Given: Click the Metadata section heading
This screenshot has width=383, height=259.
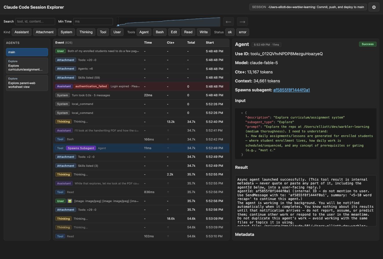Looking at the screenshot, I should point(245,234).
